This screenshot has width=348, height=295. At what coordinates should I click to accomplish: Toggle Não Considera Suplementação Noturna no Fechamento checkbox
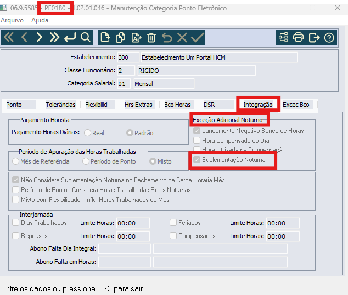point(15,180)
